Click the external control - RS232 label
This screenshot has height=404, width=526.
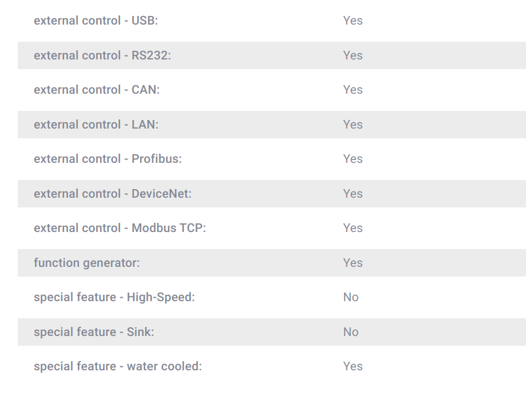click(x=102, y=55)
